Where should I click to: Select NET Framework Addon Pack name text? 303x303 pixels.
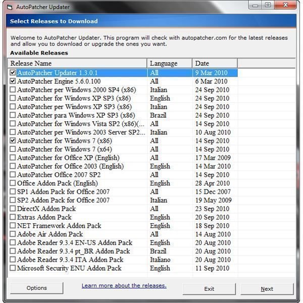tap(59, 226)
